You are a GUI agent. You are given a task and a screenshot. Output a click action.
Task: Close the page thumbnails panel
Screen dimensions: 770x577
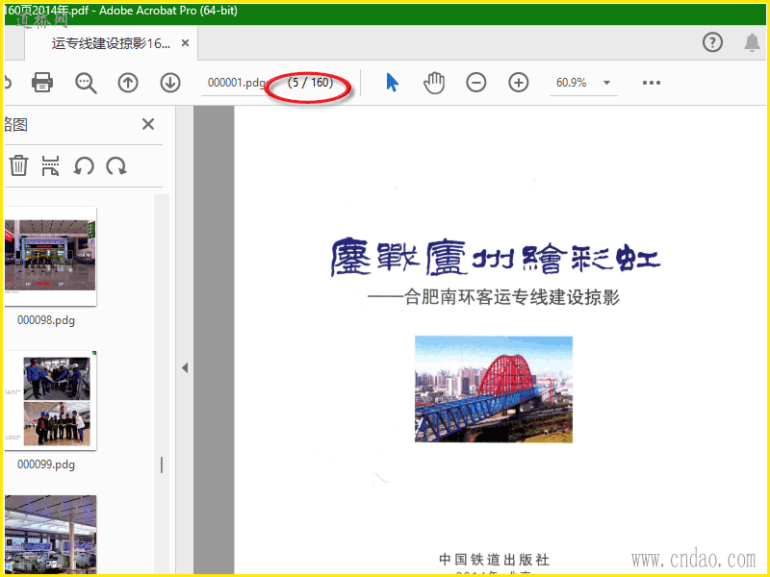point(148,124)
